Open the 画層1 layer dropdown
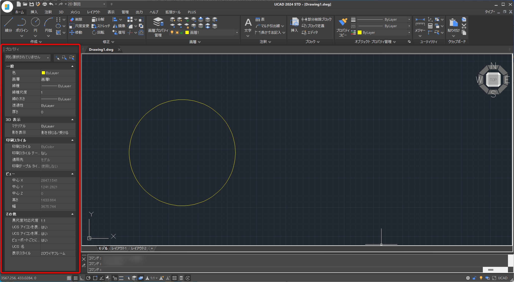This screenshot has width=514, height=282. (x=237, y=33)
